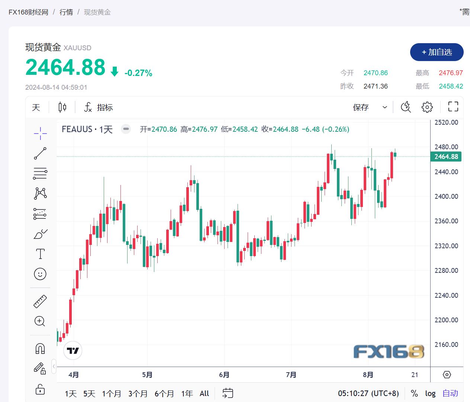Enter fullscreen chart mode
Image resolution: width=470 pixels, height=402 pixels.
(x=453, y=107)
